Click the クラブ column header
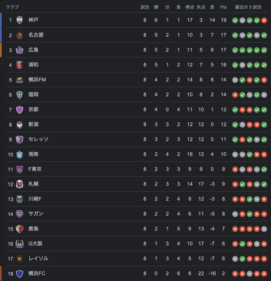 (12, 7)
